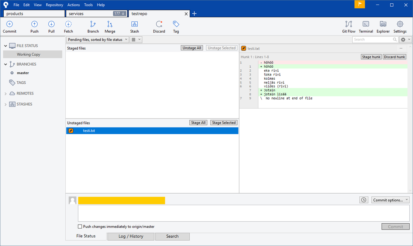Fetch updates using the Fetch icon
This screenshot has width=413, height=246.
[68, 24]
